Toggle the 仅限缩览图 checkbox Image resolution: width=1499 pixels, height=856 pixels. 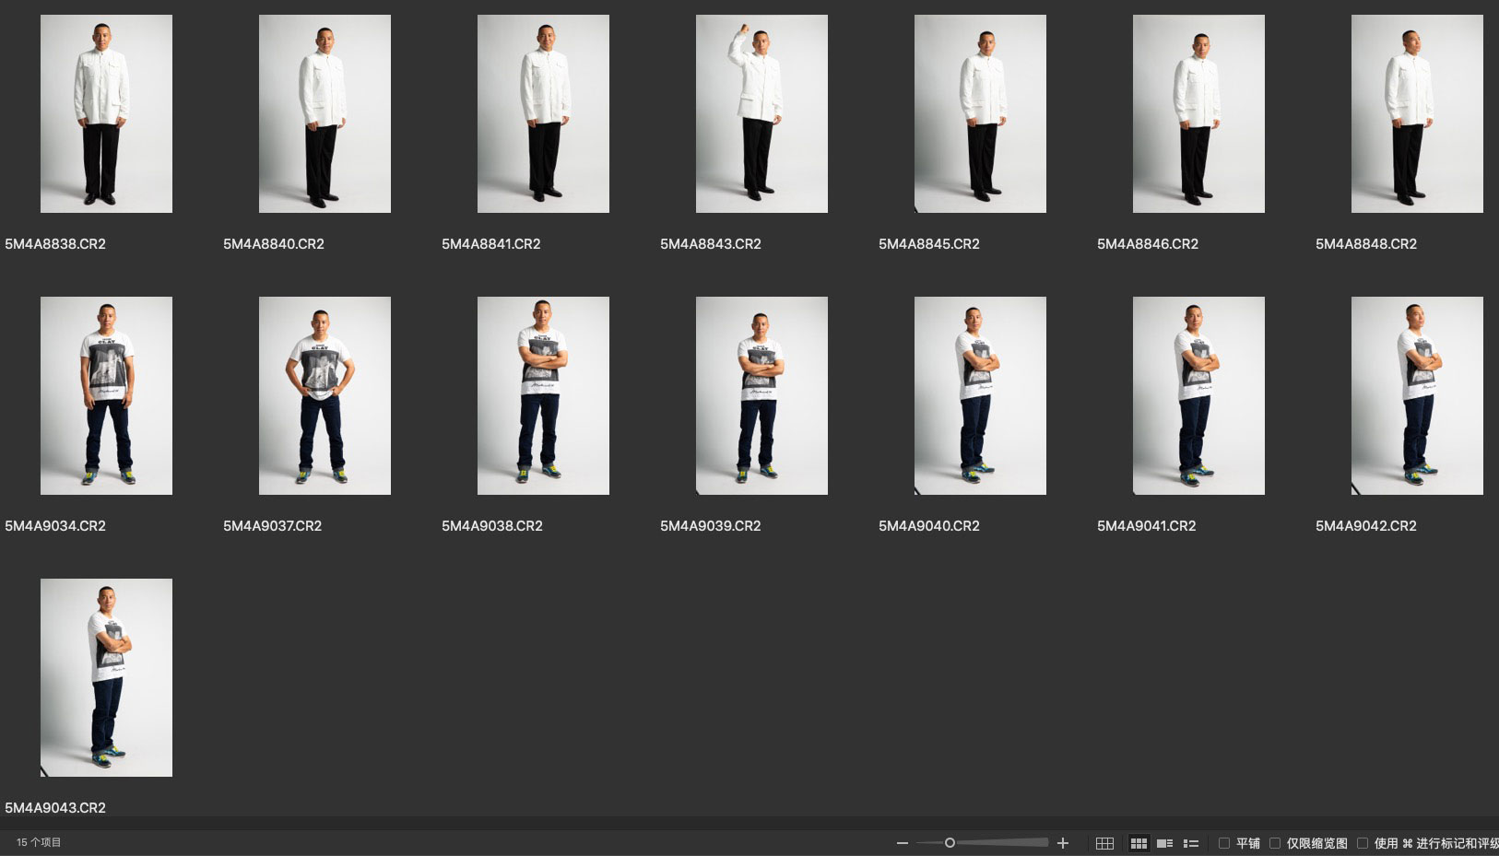[1275, 843]
